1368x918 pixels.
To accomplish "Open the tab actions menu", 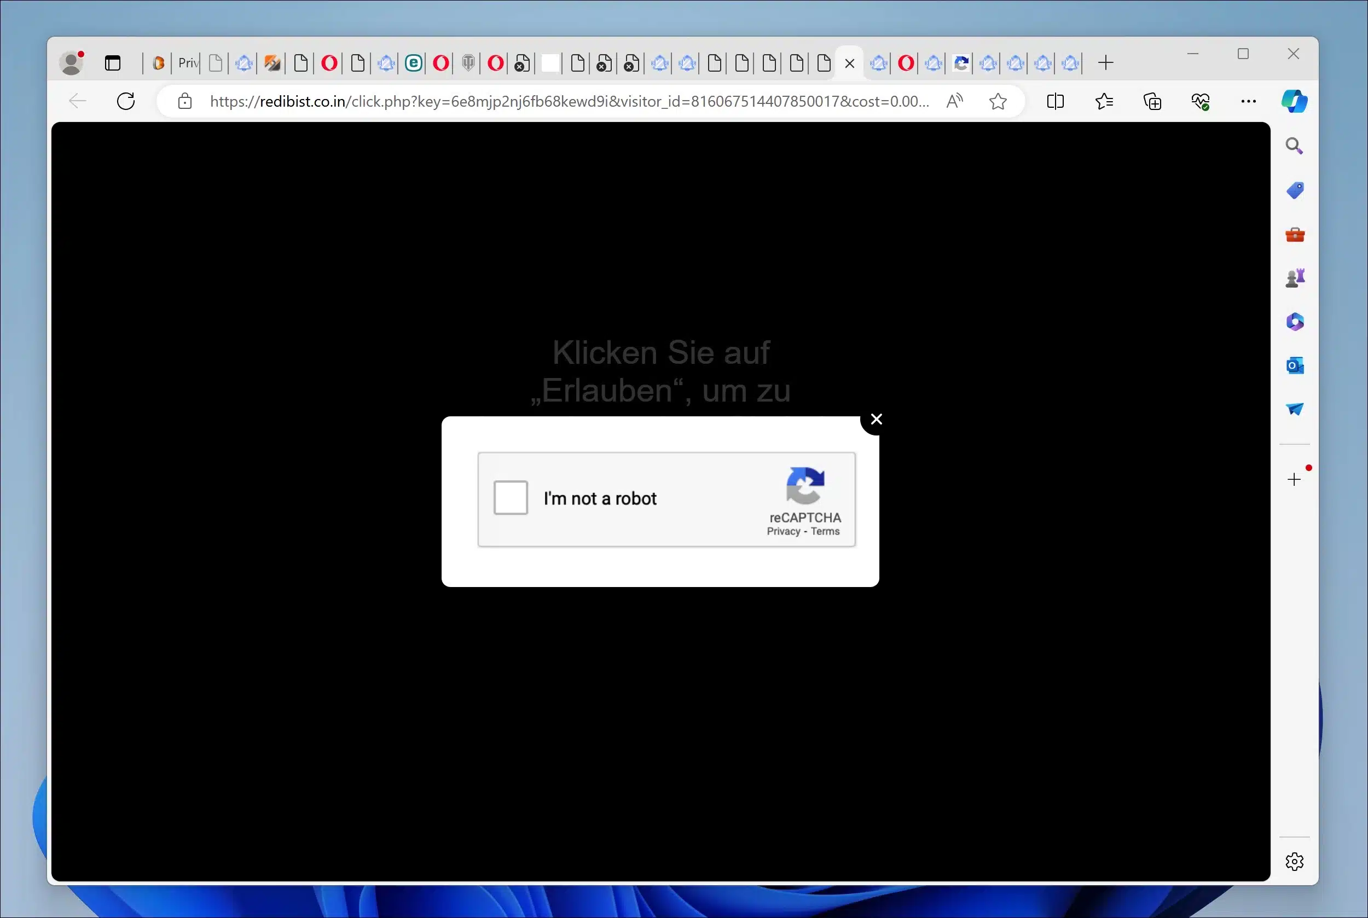I will (112, 63).
